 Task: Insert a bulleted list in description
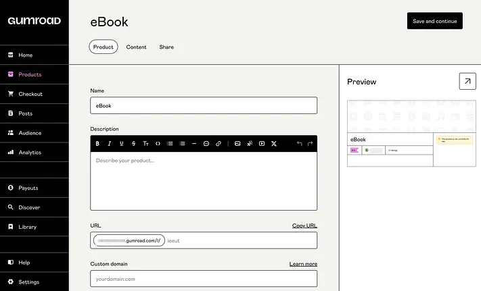(x=170, y=144)
